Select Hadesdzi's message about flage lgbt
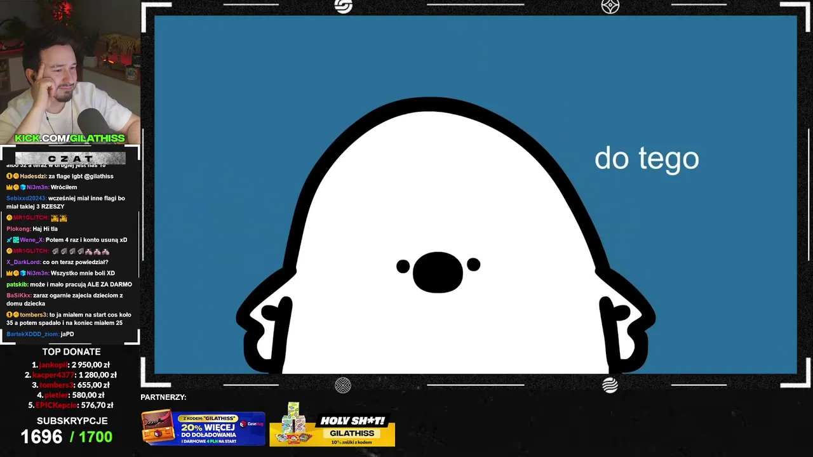Viewport: 813px width, 457px height. tap(60, 176)
